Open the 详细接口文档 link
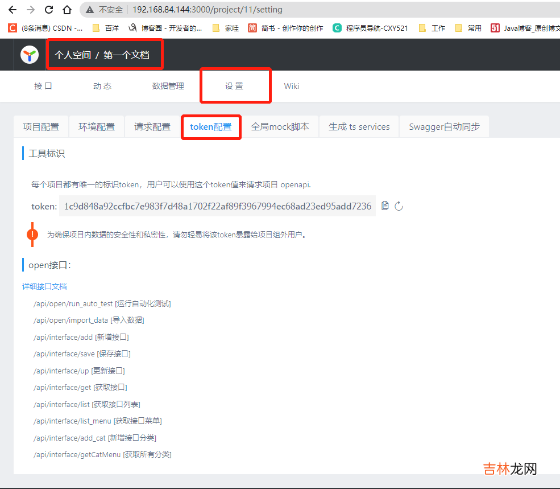Viewport: 560px width, 489px height. [44, 286]
